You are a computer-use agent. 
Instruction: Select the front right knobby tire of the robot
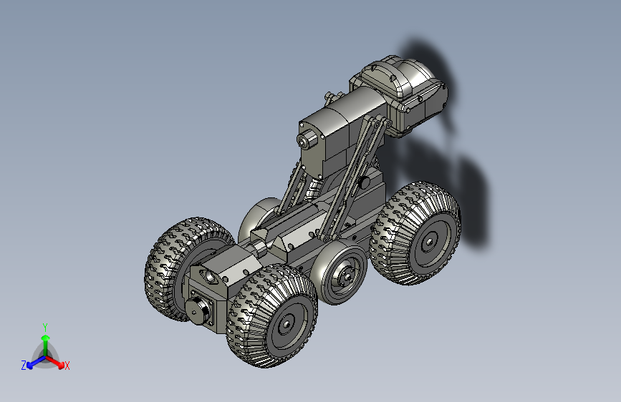(271, 315)
